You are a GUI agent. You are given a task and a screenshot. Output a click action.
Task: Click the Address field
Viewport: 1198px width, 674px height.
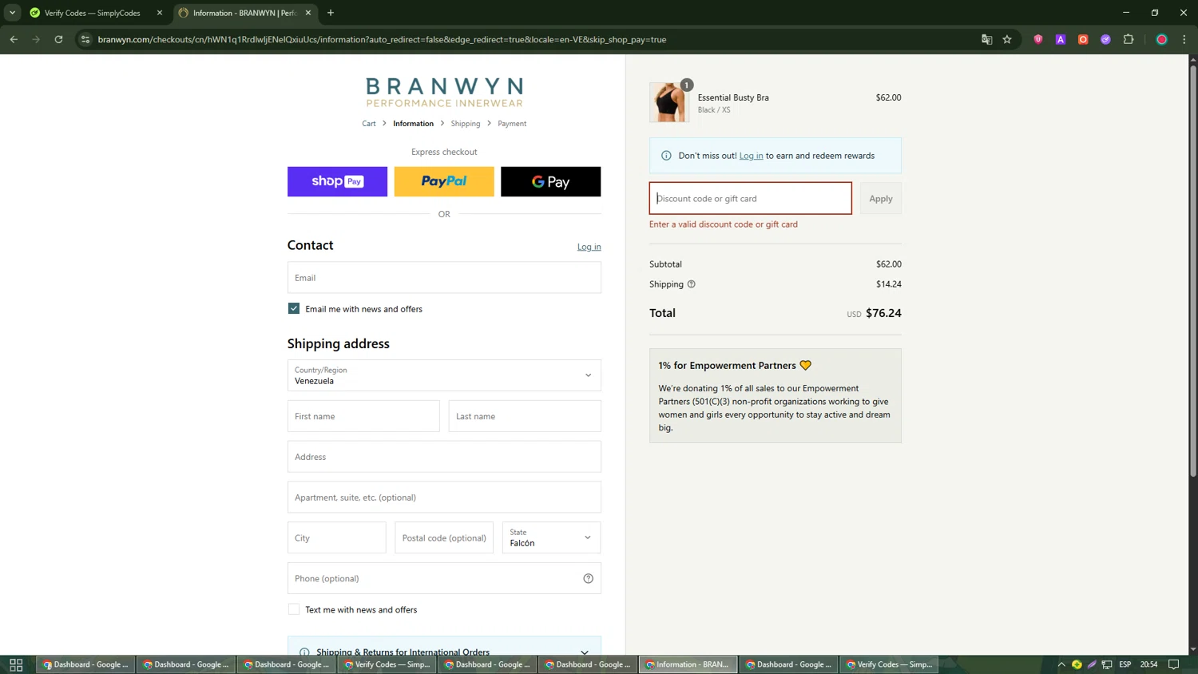(444, 457)
